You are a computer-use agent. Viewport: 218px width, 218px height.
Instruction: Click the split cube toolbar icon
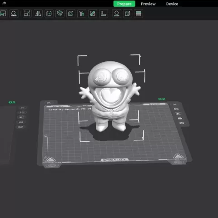128,14
